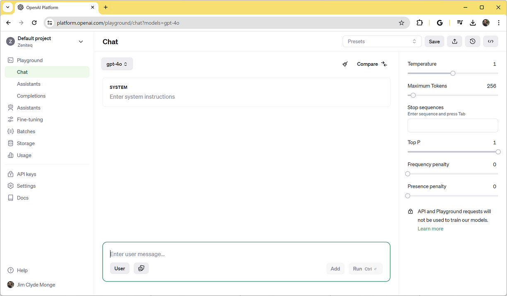Click the Help icon in sidebar
This screenshot has width=507, height=296.
(10, 270)
